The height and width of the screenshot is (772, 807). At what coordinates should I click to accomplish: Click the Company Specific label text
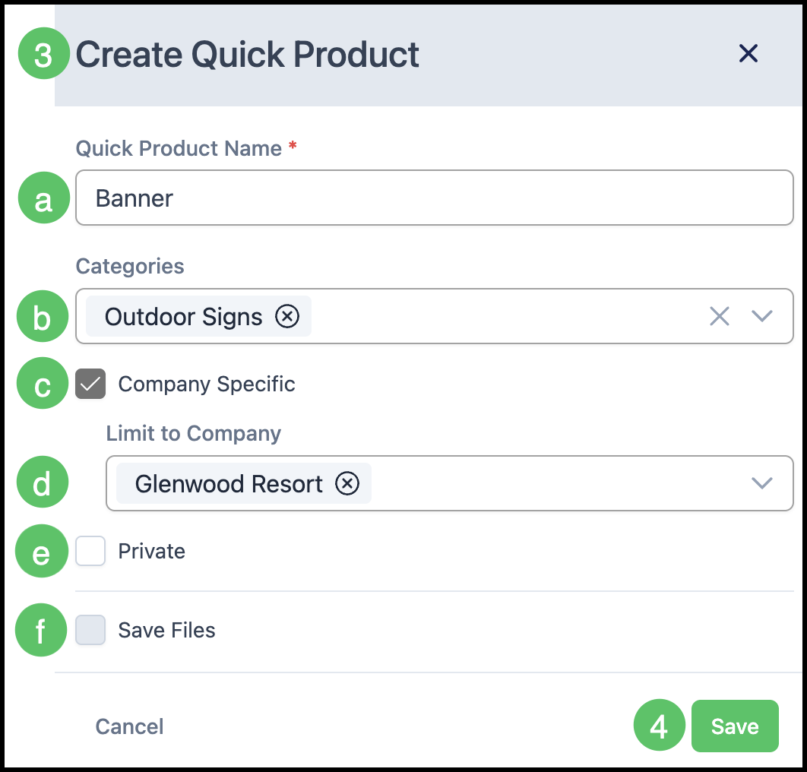coord(207,384)
